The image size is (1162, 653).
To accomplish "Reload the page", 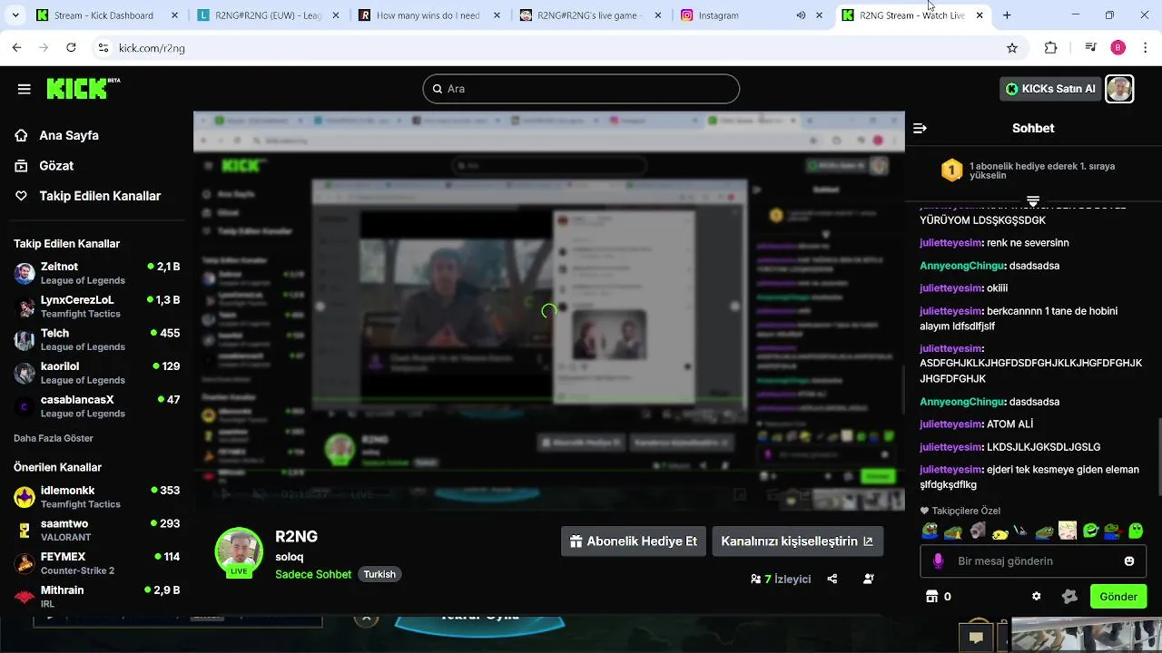I will 71,48.
